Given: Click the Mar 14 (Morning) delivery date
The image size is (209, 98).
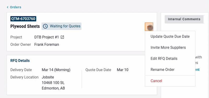Looking at the screenshot, I should click(56, 70).
